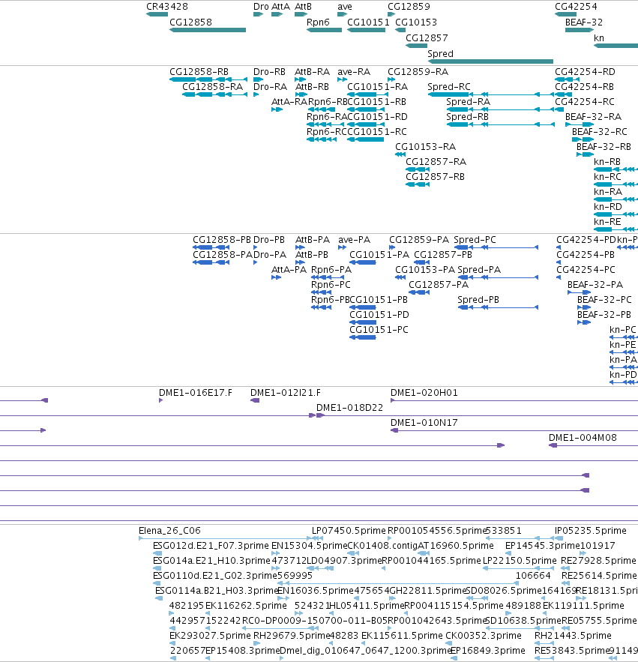Click the RH29679.5prime EST label
The width and height of the screenshot is (638, 662).
[x=292, y=636]
